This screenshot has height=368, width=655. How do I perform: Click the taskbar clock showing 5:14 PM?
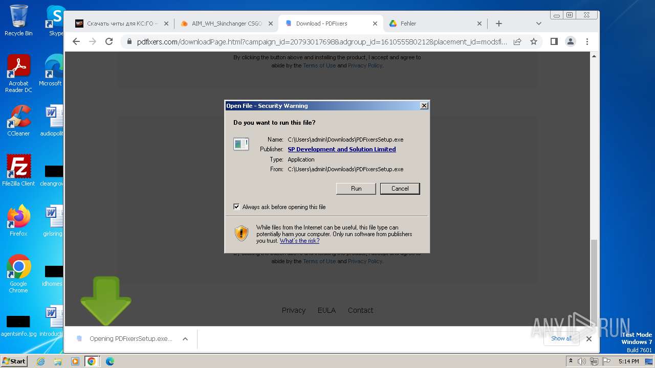click(628, 361)
